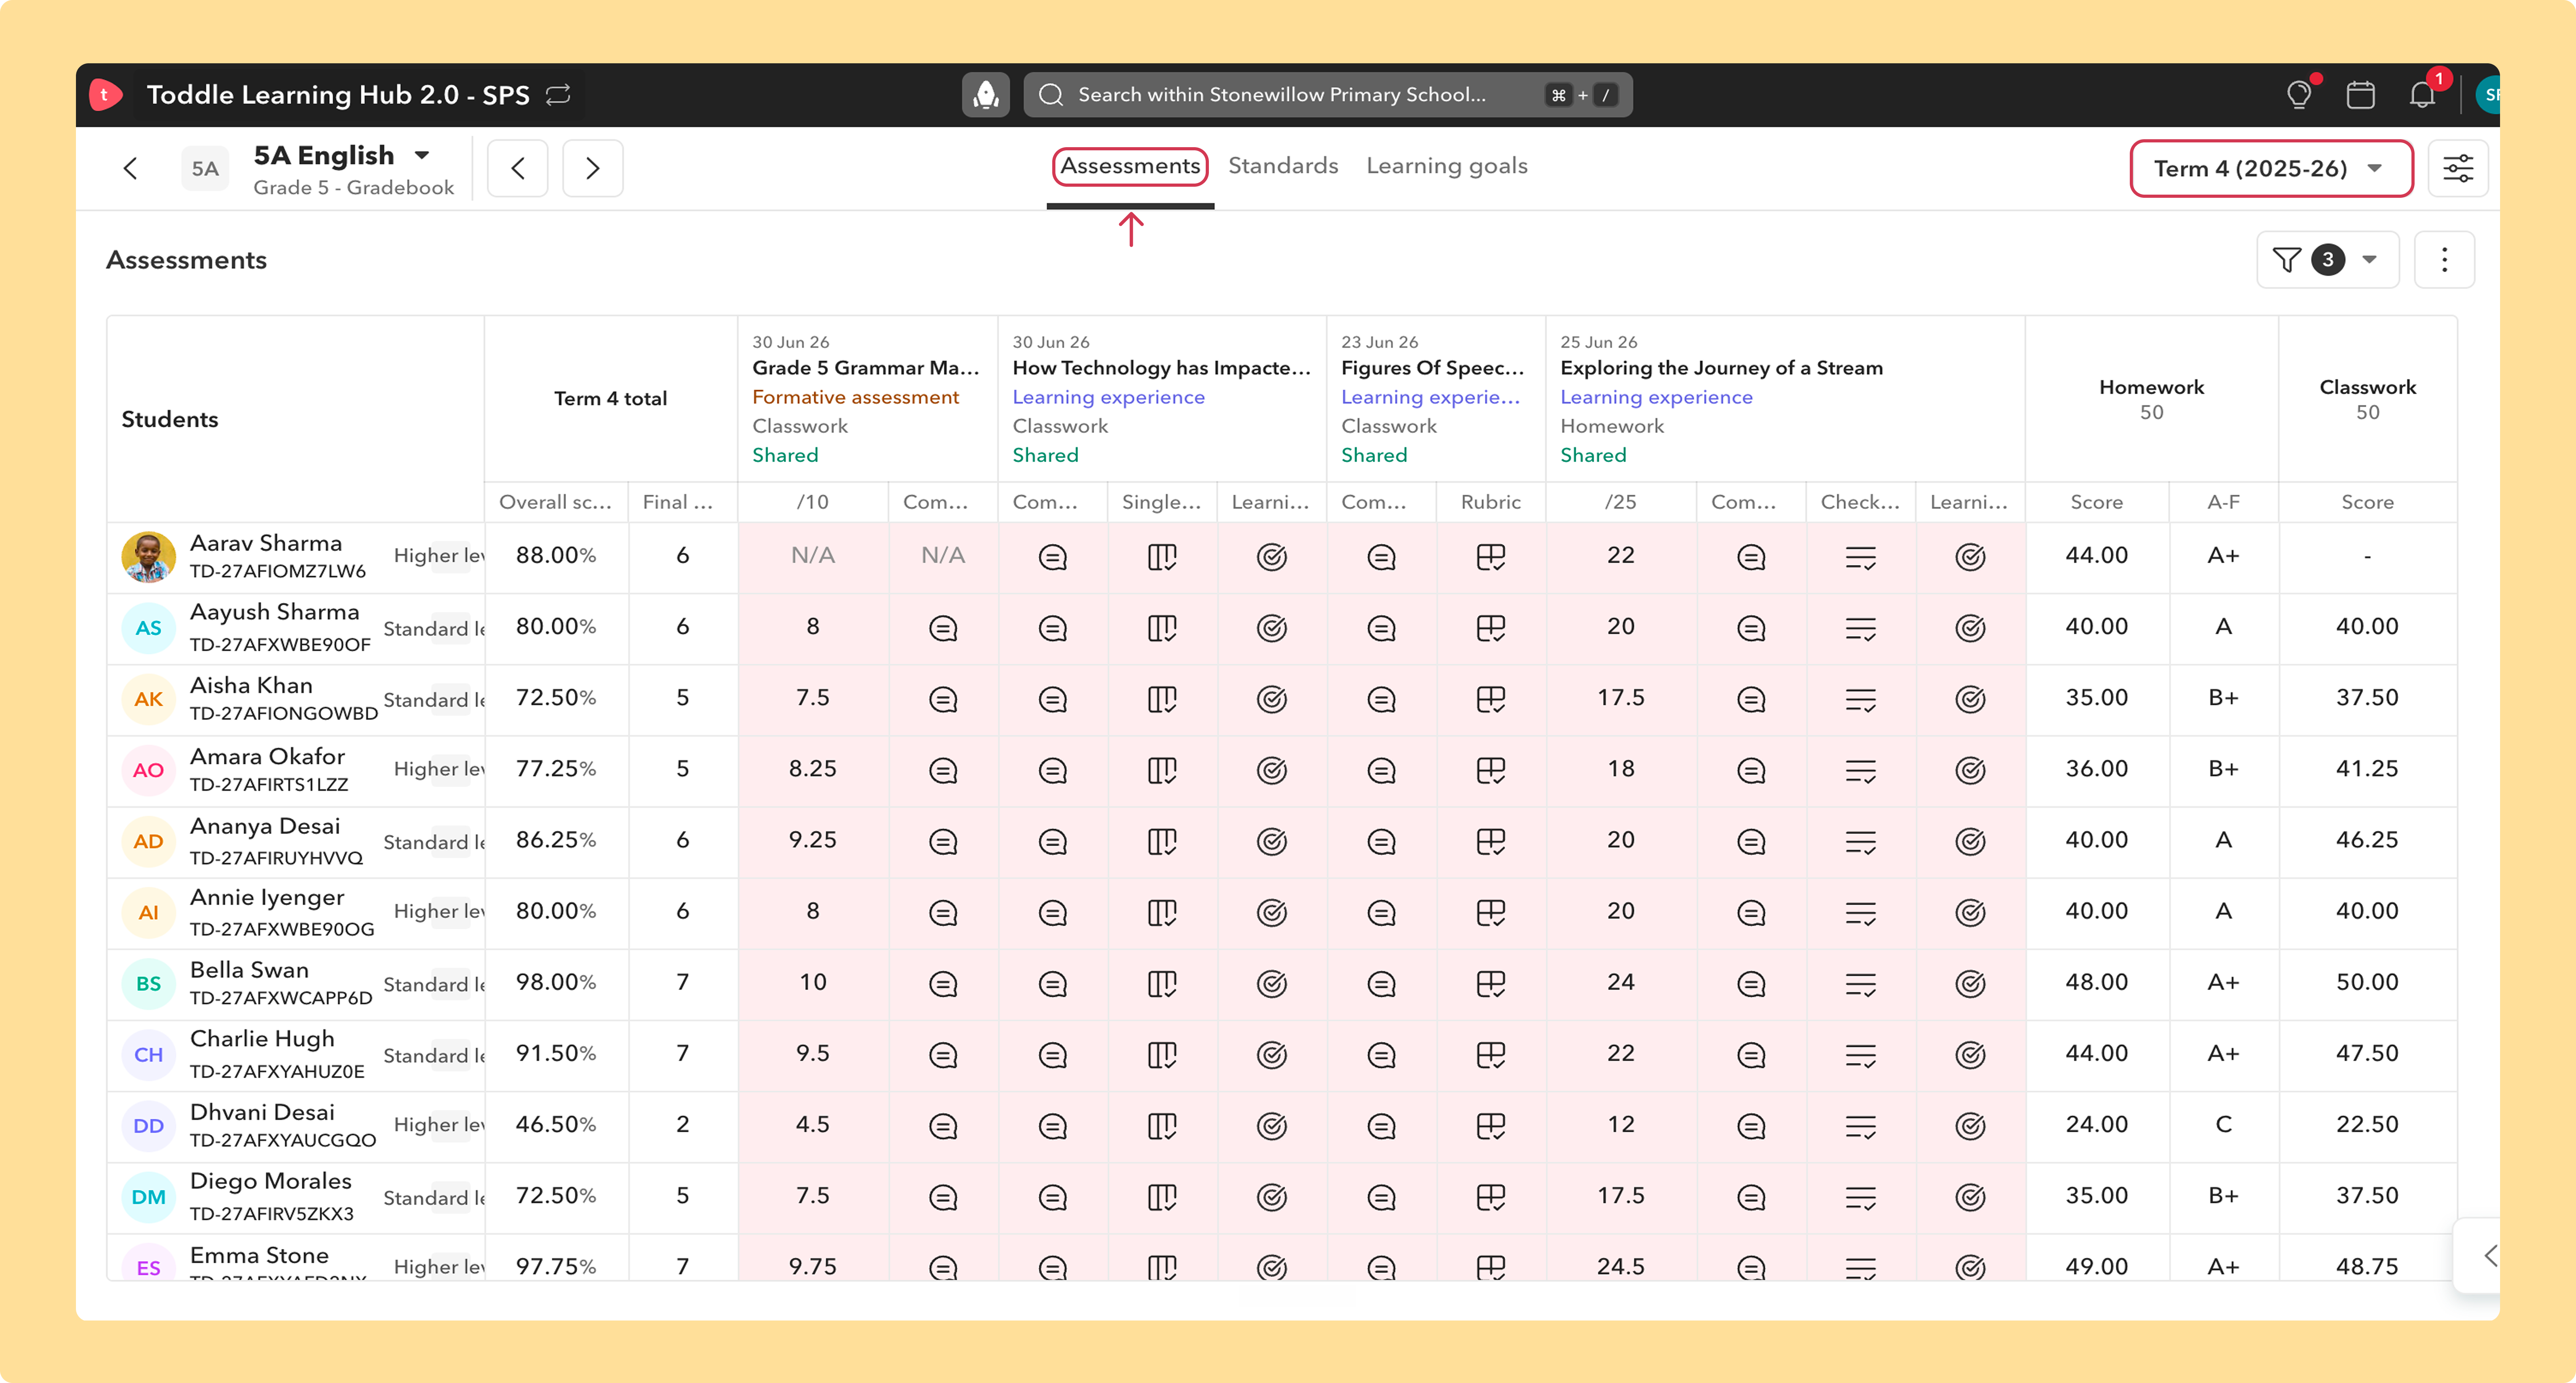Image resolution: width=2576 pixels, height=1383 pixels.
Task: Click Aayush Sharma's AS avatar
Action: (x=148, y=628)
